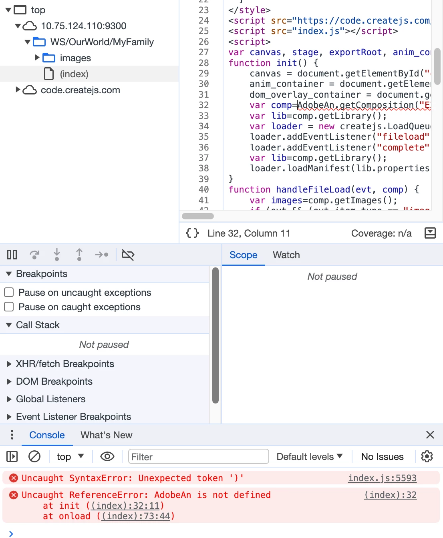Click the step into function icon
Screen dimensions: 443x538
(x=57, y=255)
